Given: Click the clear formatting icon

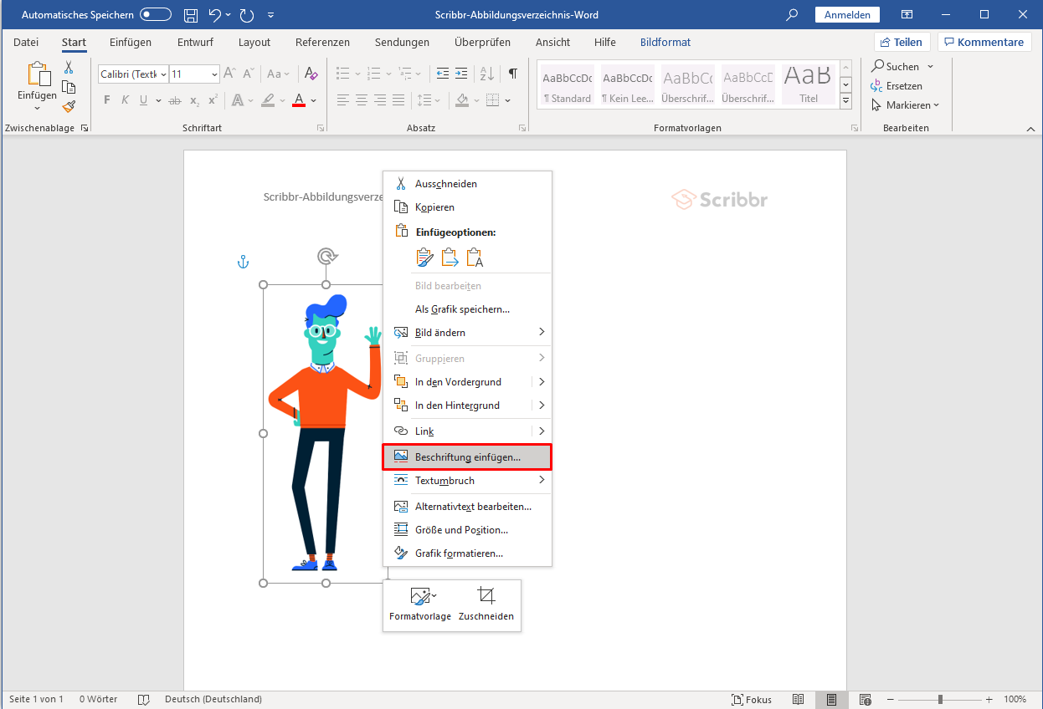Looking at the screenshot, I should (x=311, y=74).
